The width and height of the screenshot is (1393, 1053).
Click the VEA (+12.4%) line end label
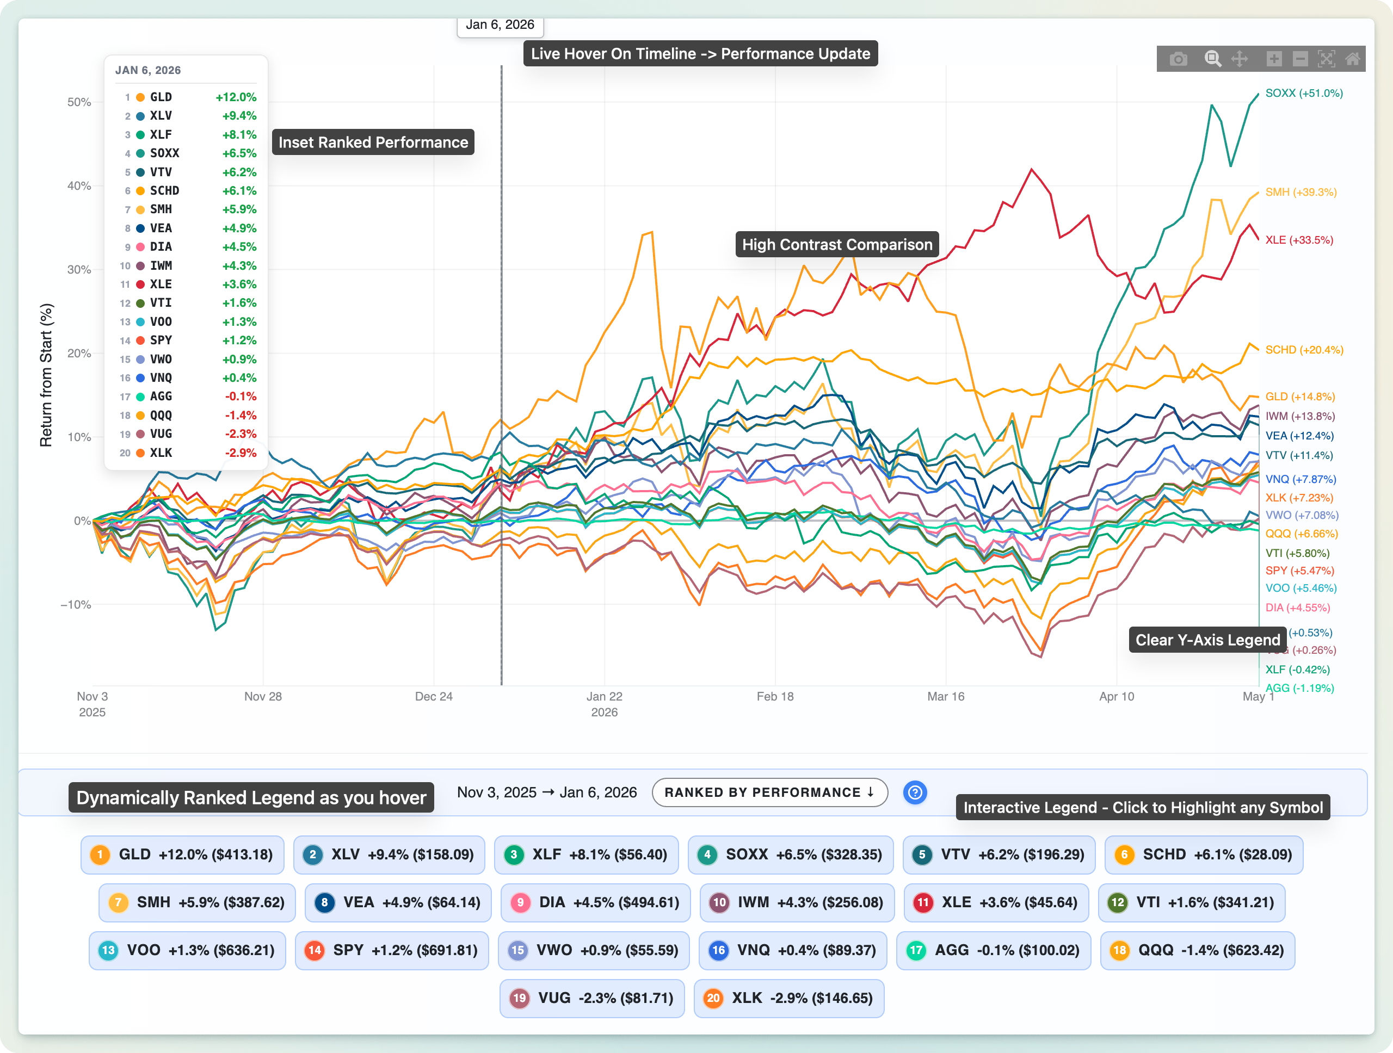[x=1300, y=436]
